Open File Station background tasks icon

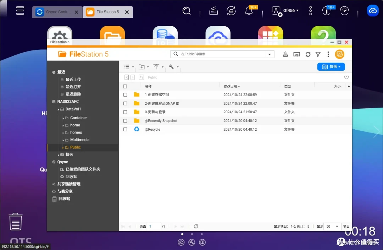[x=285, y=54]
